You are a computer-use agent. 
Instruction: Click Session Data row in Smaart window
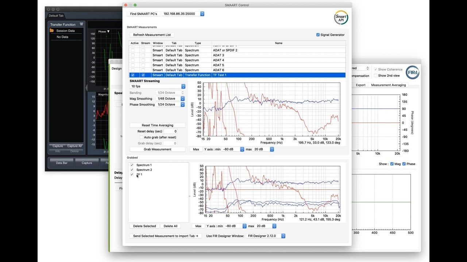coord(66,31)
